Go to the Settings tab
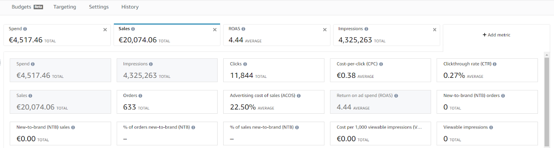The image size is (554, 148). coord(99,7)
